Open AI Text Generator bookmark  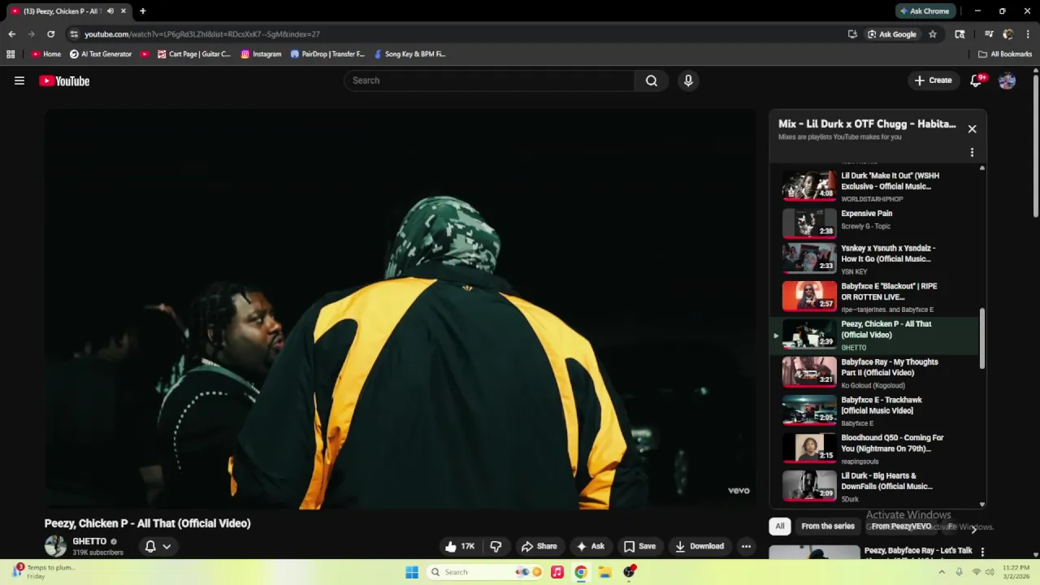click(x=101, y=54)
